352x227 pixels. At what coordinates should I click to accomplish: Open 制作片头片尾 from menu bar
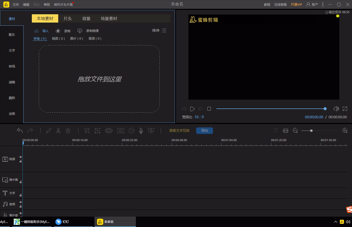point(64,5)
